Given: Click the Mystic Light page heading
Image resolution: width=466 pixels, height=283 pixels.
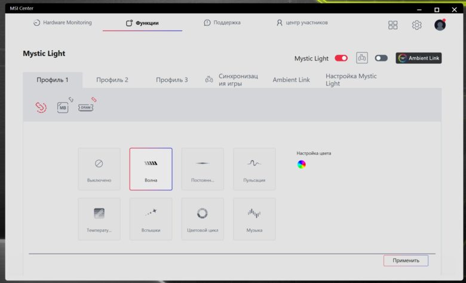Looking at the screenshot, I should click(x=44, y=54).
